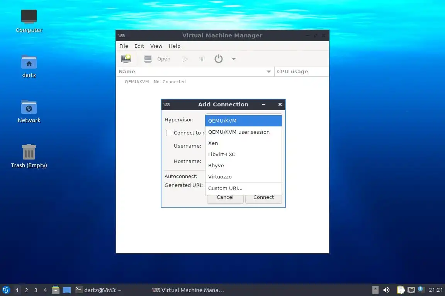
Task: Click the Connect button
Action: click(x=264, y=197)
